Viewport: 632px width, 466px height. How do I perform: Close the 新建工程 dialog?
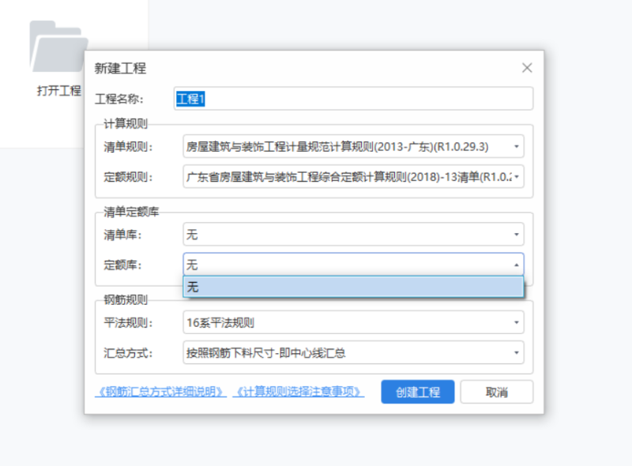coord(527,68)
